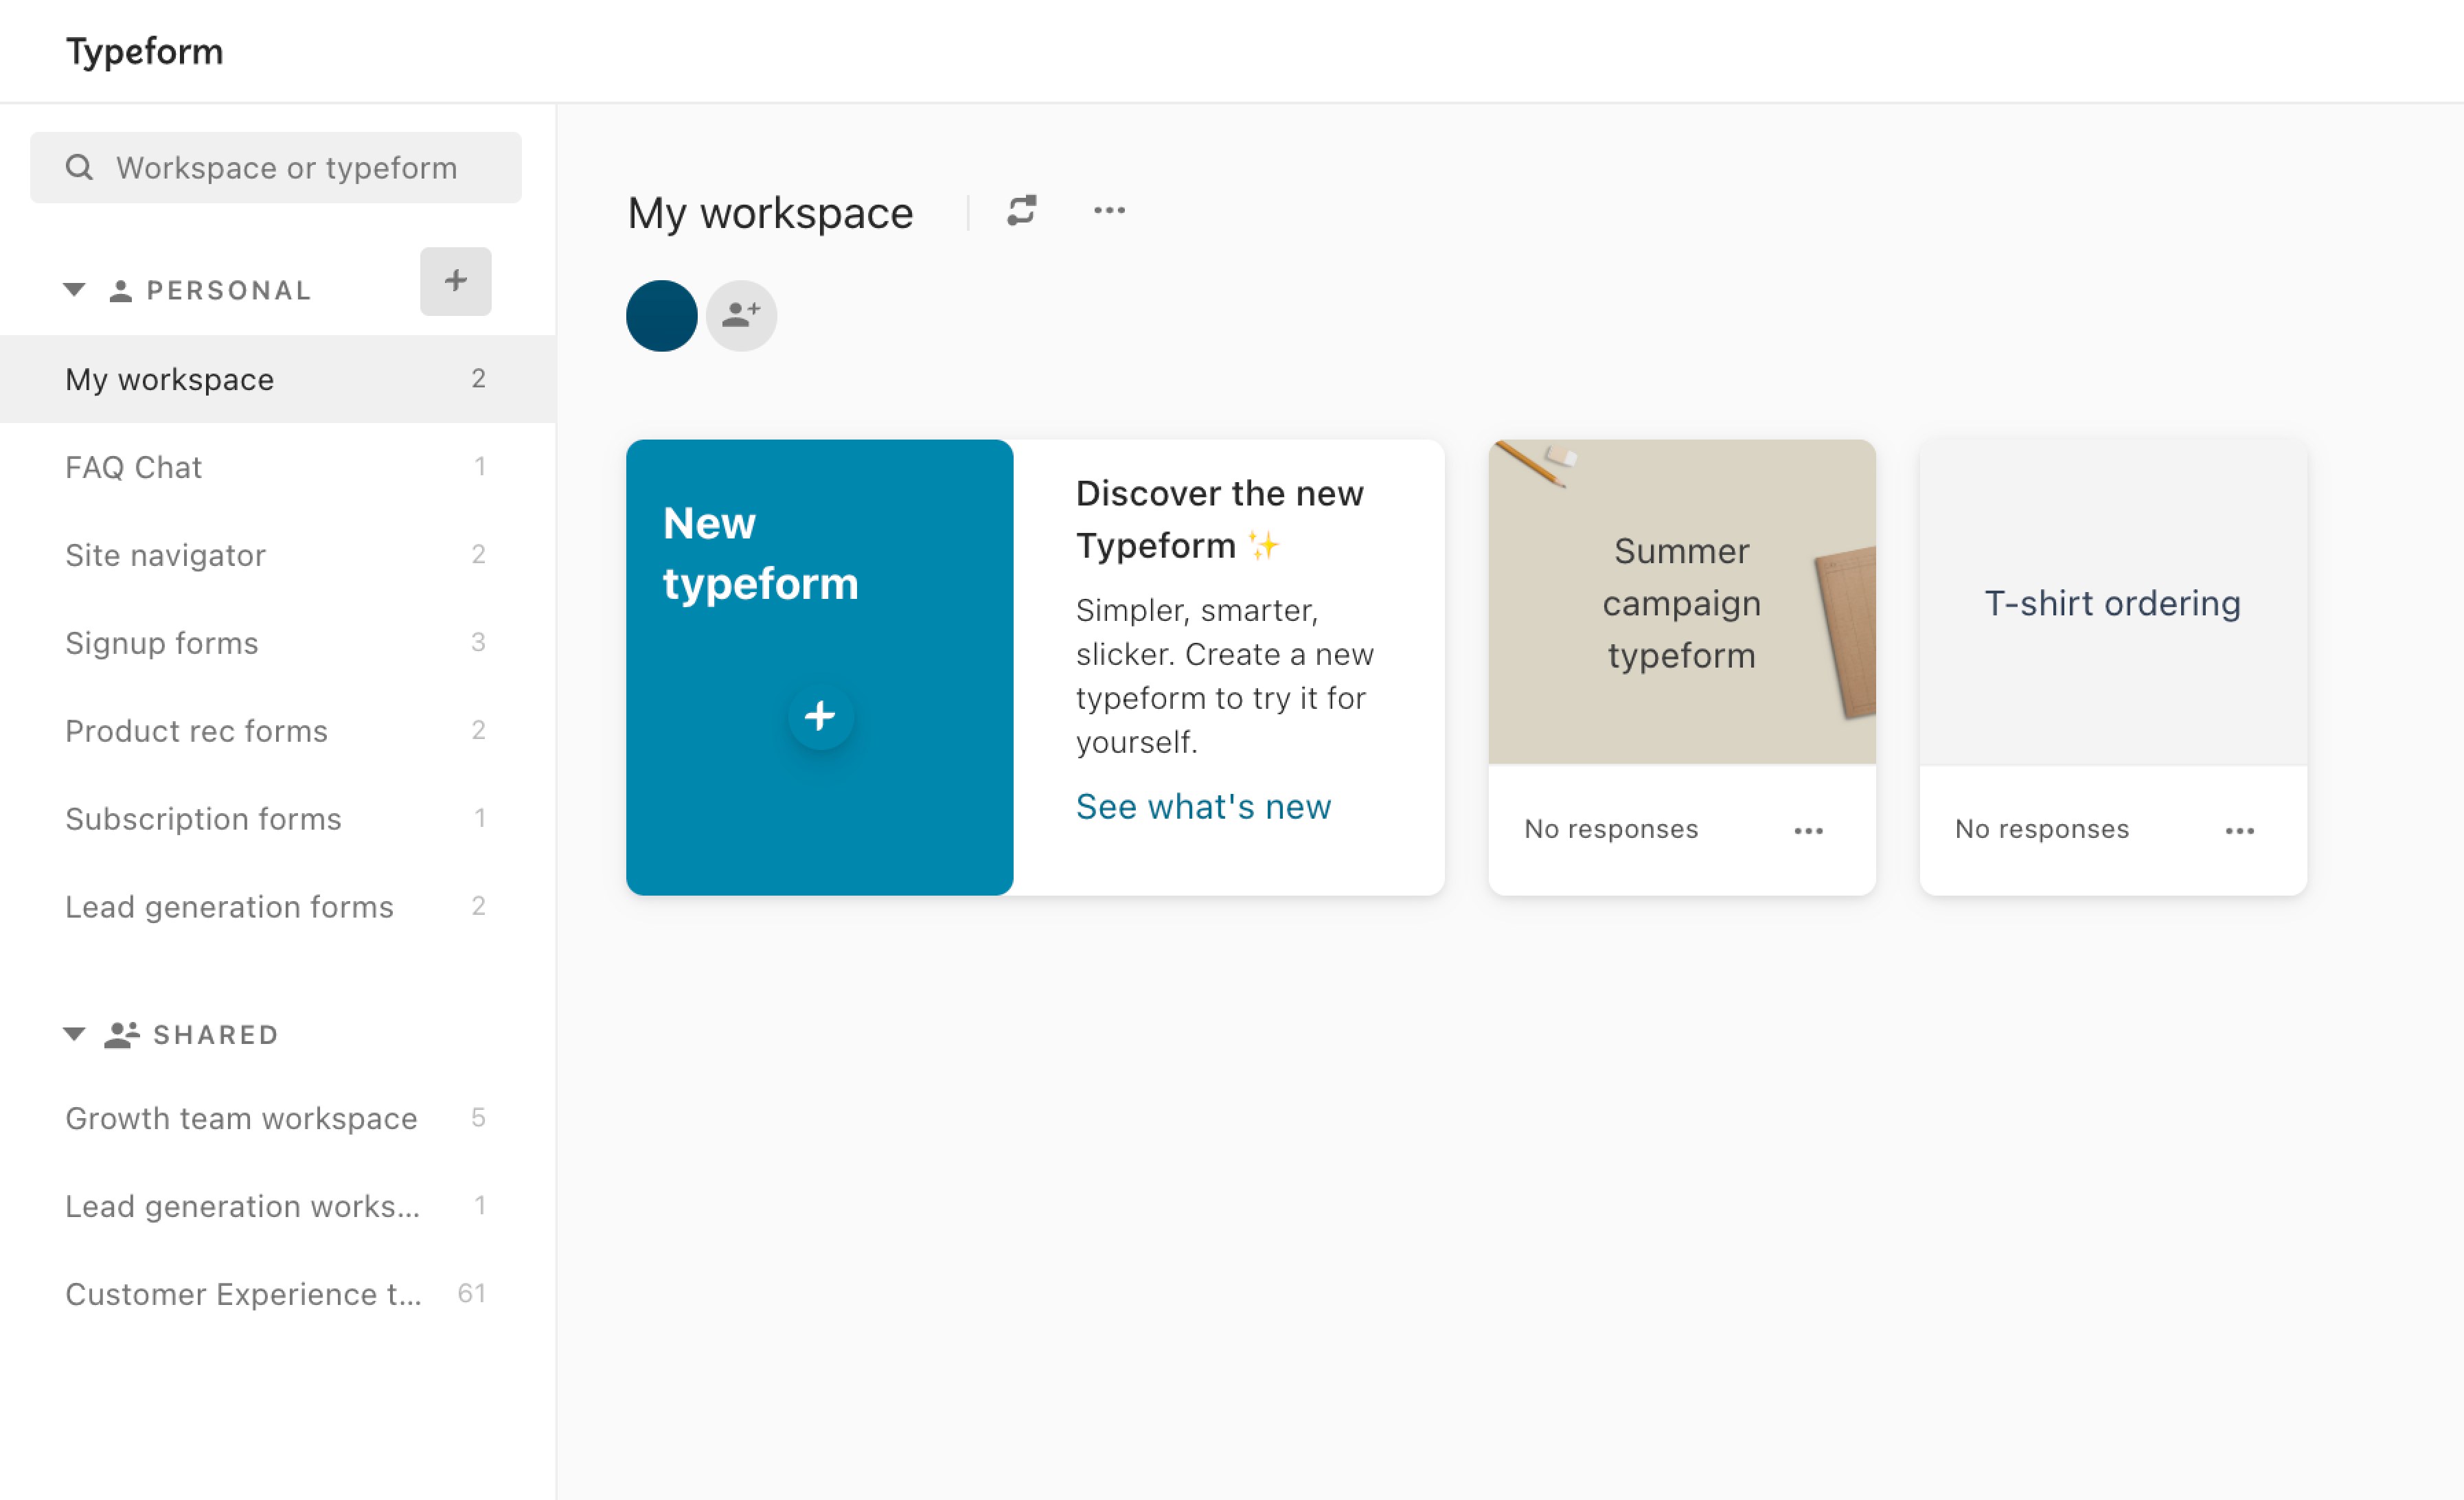Click the dark blue member avatar
This screenshot has height=1500, width=2464.
tap(662, 316)
